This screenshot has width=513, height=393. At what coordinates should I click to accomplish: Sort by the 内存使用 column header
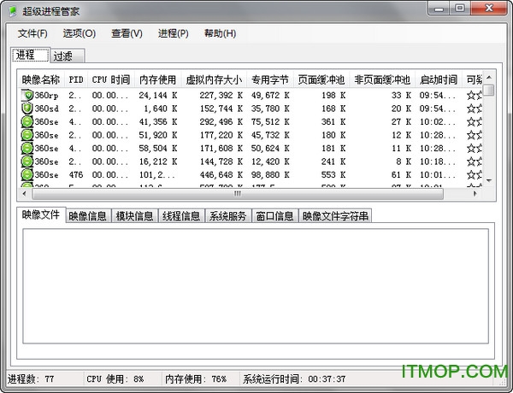(158, 79)
